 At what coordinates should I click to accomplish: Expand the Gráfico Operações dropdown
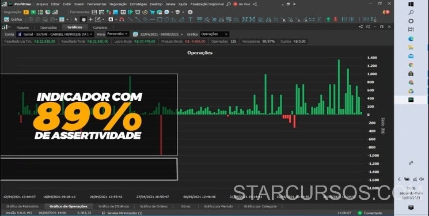(215, 34)
